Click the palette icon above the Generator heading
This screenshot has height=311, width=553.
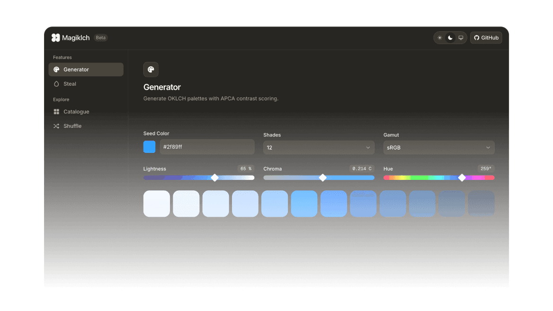click(x=151, y=69)
